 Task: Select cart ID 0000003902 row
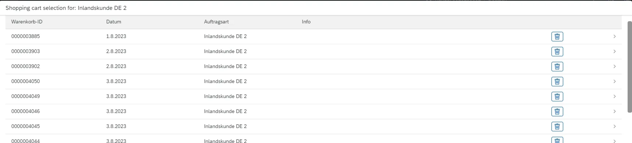[314, 67]
